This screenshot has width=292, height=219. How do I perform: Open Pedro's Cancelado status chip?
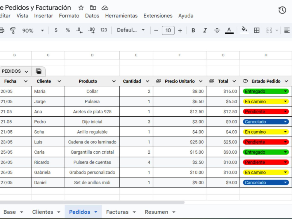tap(266, 122)
